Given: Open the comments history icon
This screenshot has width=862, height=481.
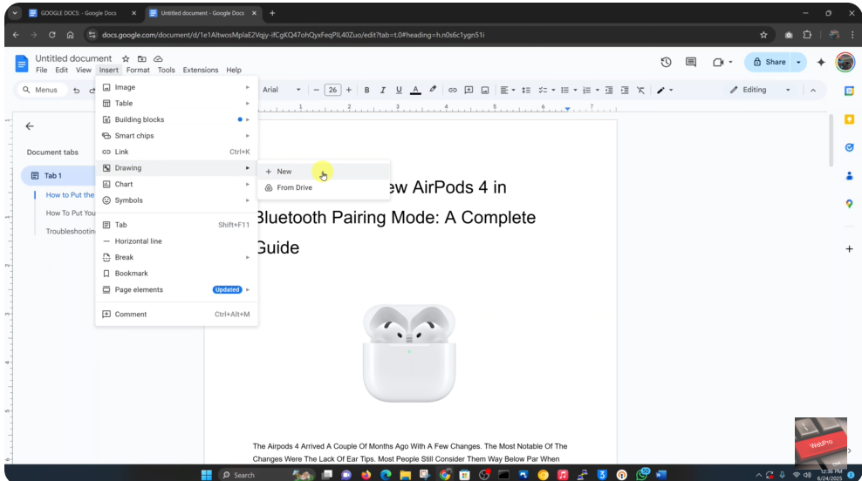Looking at the screenshot, I should click(691, 62).
